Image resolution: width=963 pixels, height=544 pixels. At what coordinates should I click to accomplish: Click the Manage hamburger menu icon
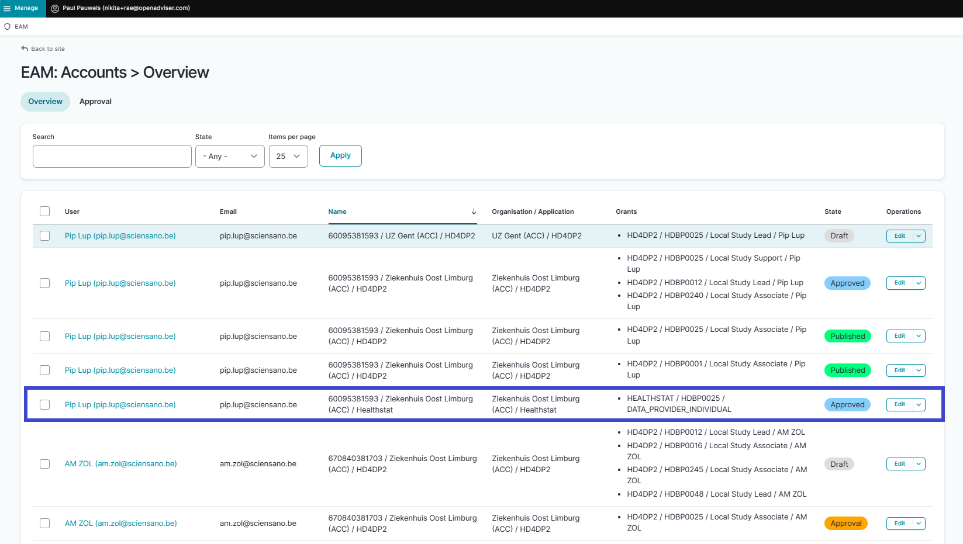coord(7,8)
